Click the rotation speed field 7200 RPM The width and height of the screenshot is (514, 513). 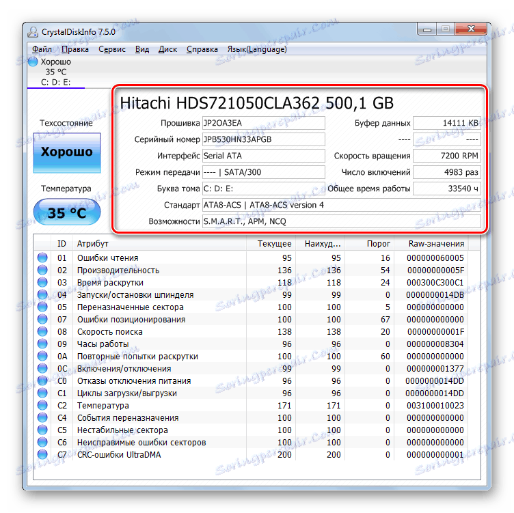pyautogui.click(x=447, y=156)
